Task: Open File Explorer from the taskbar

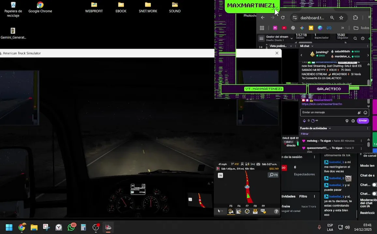Action: (34, 227)
